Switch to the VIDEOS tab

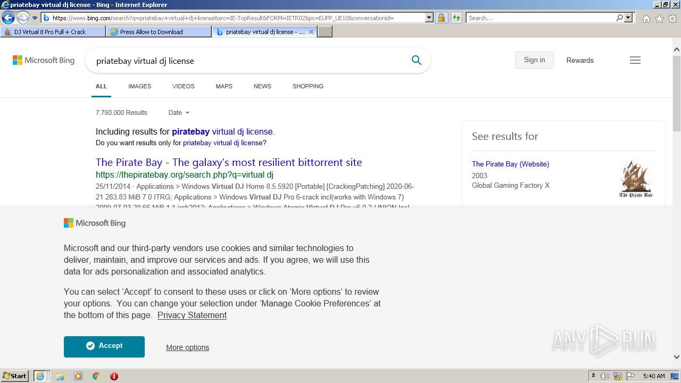point(183,86)
